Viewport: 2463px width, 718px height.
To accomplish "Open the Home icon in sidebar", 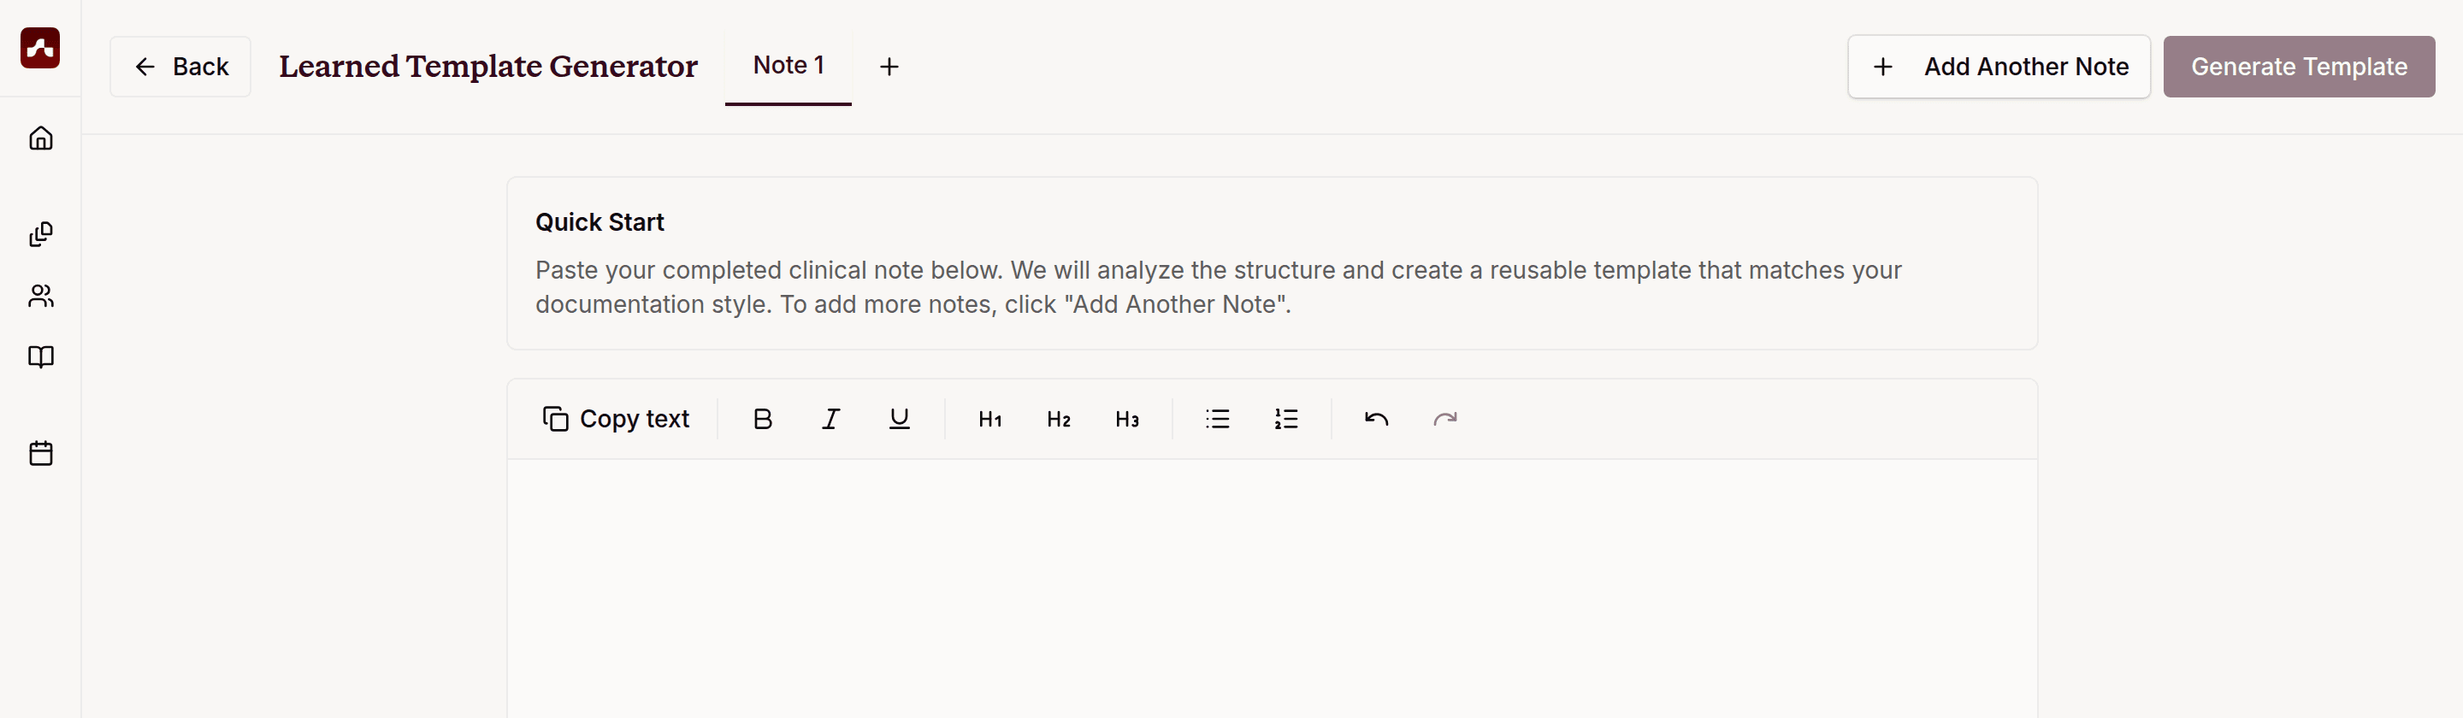I will (x=40, y=138).
